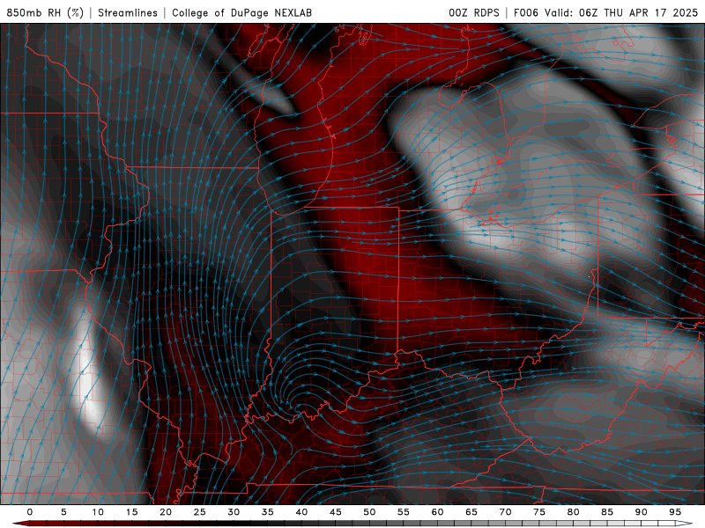
Task: Click 'College of DuPage NEXLAB' text
Action: click(241, 12)
